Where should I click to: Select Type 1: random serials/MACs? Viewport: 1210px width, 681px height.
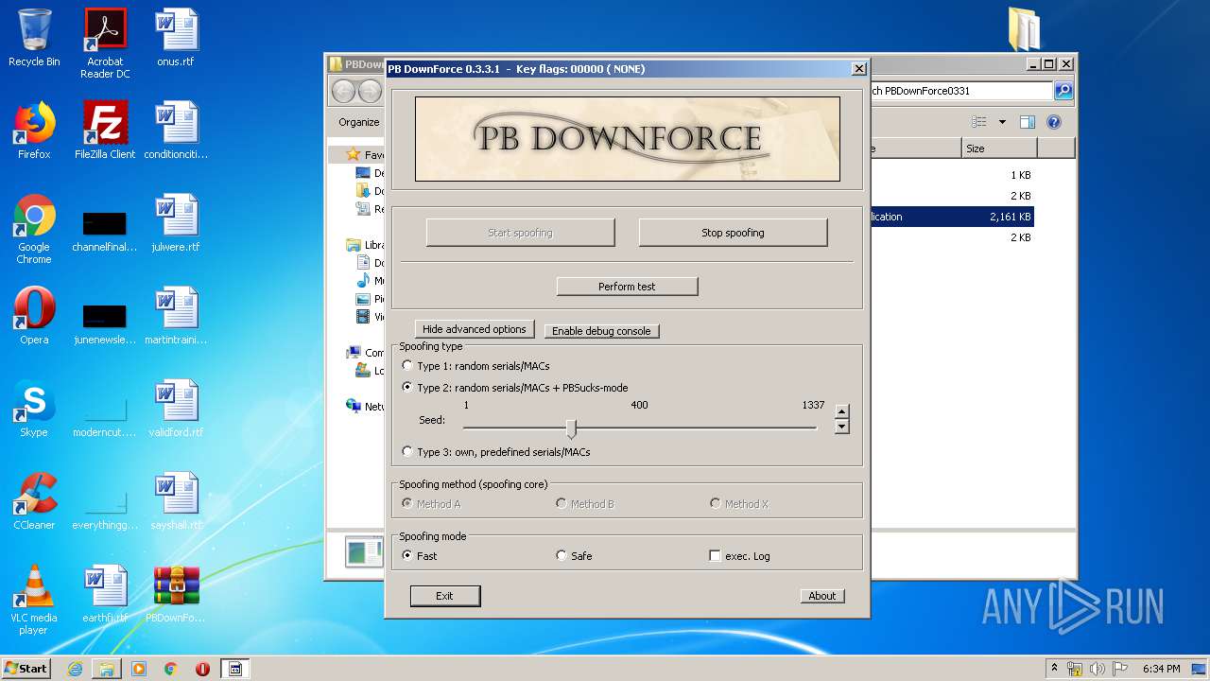407,365
